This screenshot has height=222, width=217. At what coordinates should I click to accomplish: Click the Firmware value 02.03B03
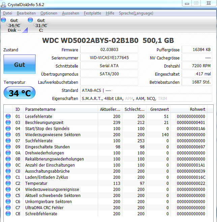109,50
